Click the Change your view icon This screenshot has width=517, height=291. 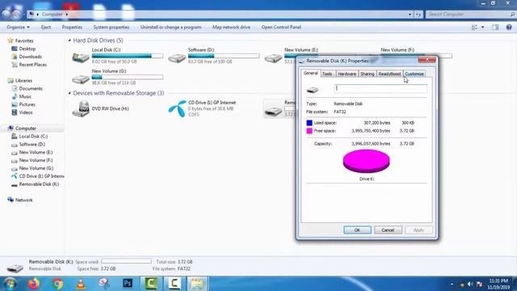(475, 27)
